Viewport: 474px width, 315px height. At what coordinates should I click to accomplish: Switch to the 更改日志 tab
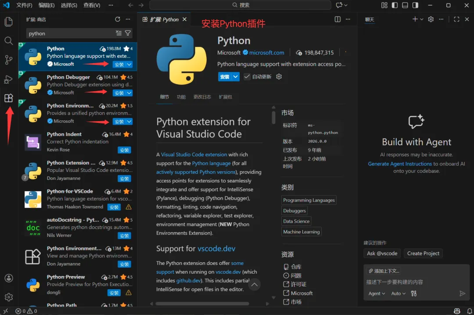click(202, 97)
